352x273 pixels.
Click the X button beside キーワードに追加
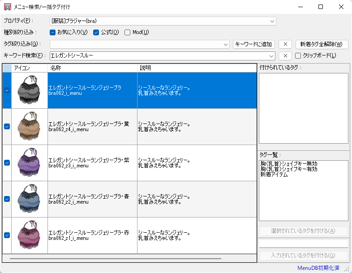pyautogui.click(x=285, y=44)
